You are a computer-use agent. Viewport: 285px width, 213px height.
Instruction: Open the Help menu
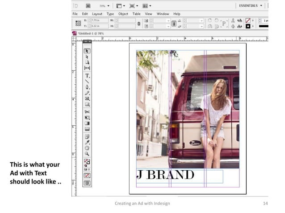[x=176, y=14]
